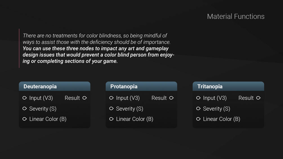Click the Tritanopia Linear Color (B) pin
Viewport: 283px width, 159px height.
pos(198,119)
